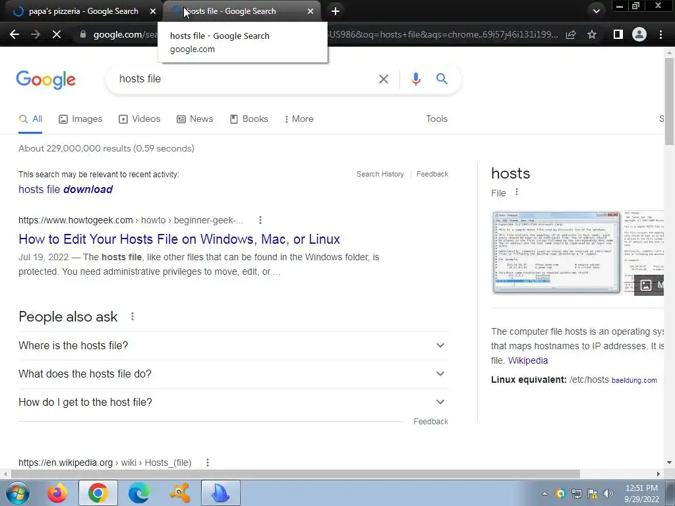
Task: Click the Action Center flag tray icon
Action: point(593,493)
